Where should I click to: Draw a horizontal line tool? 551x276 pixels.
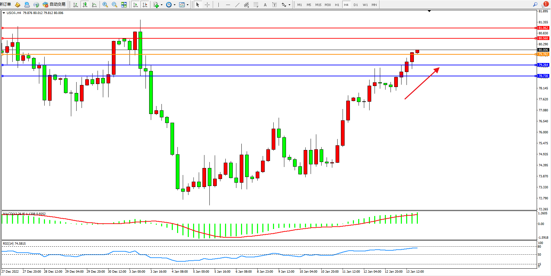228,5
